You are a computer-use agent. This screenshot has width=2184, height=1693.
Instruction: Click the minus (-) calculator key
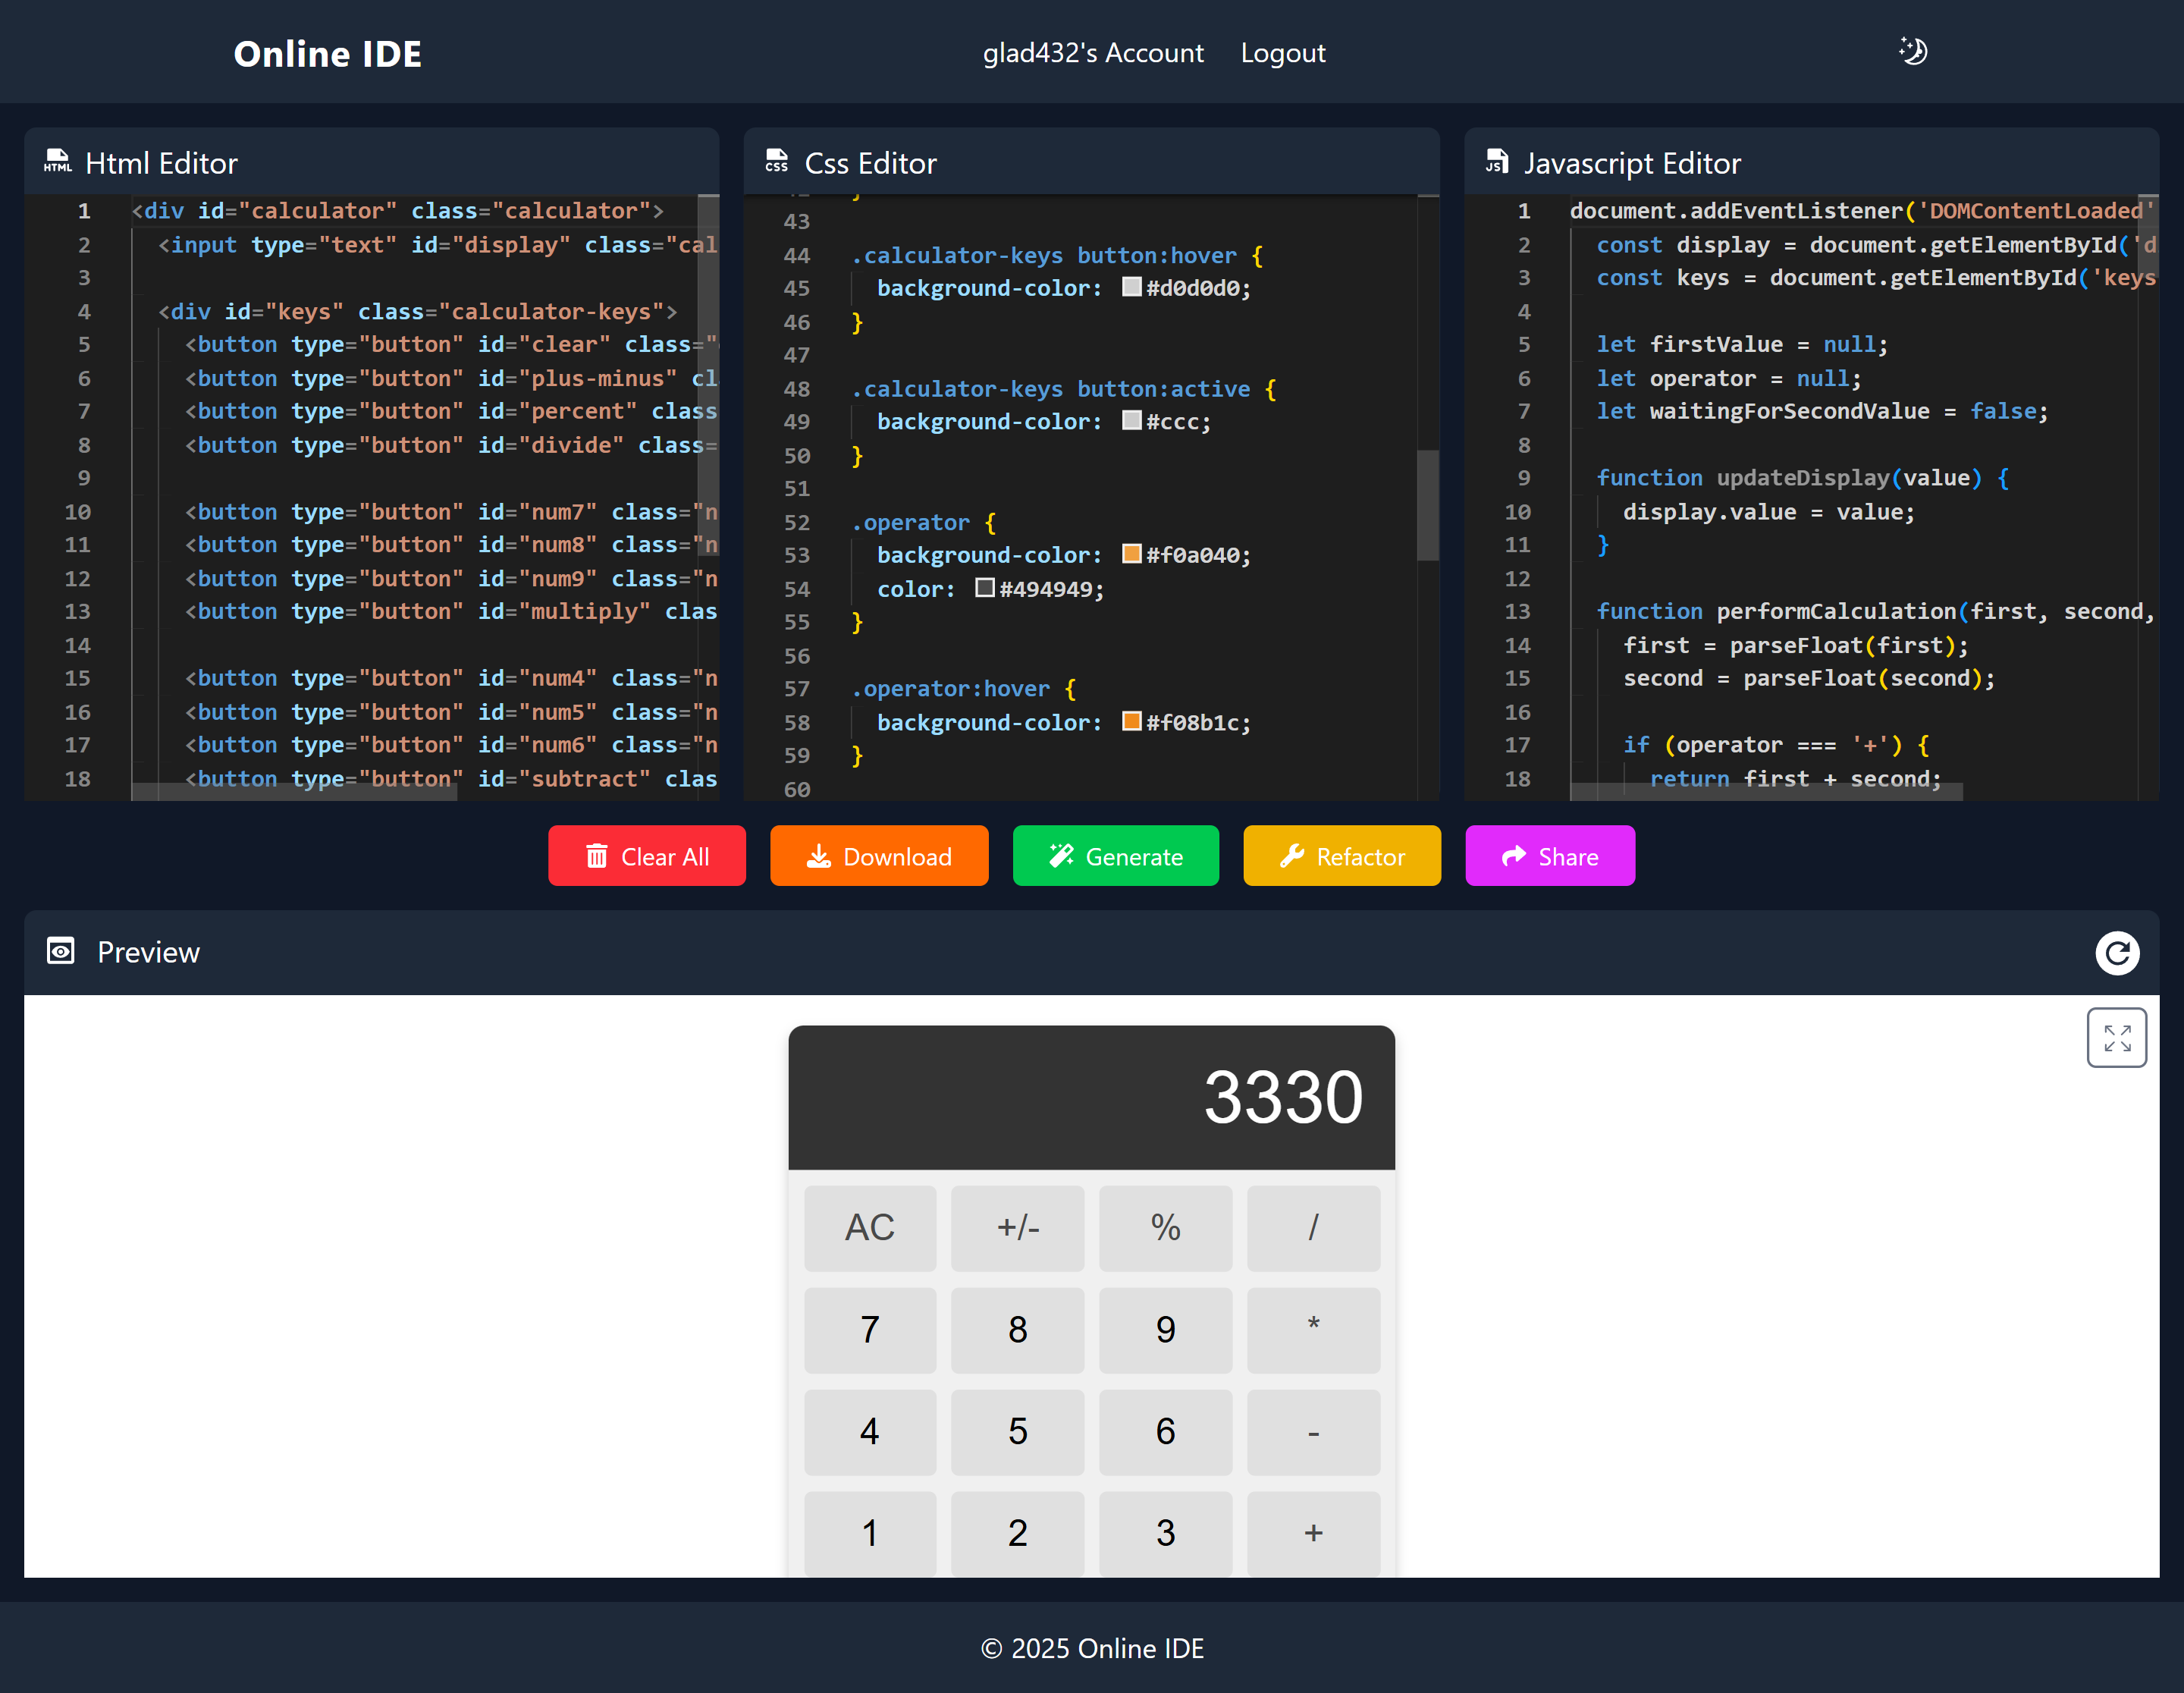[1313, 1432]
